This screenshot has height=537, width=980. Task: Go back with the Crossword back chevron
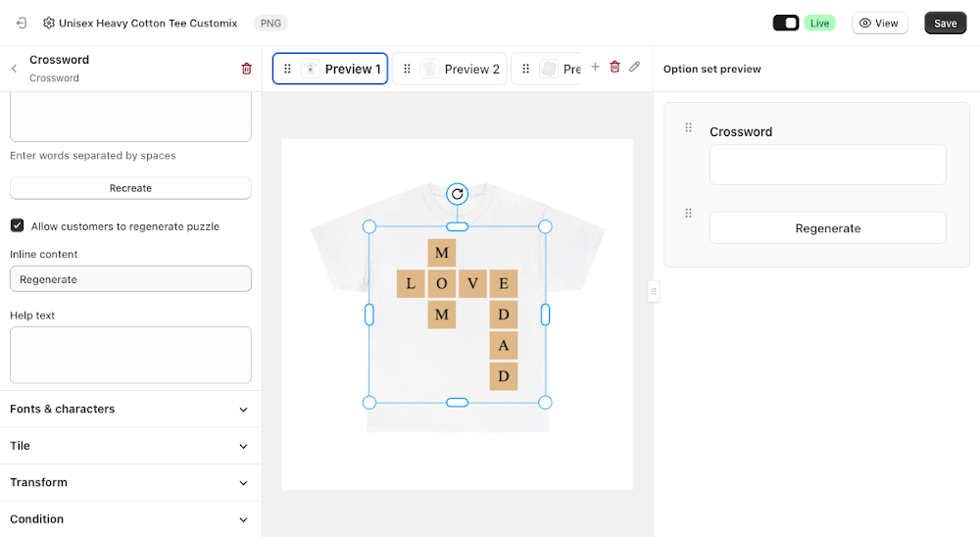tap(15, 69)
